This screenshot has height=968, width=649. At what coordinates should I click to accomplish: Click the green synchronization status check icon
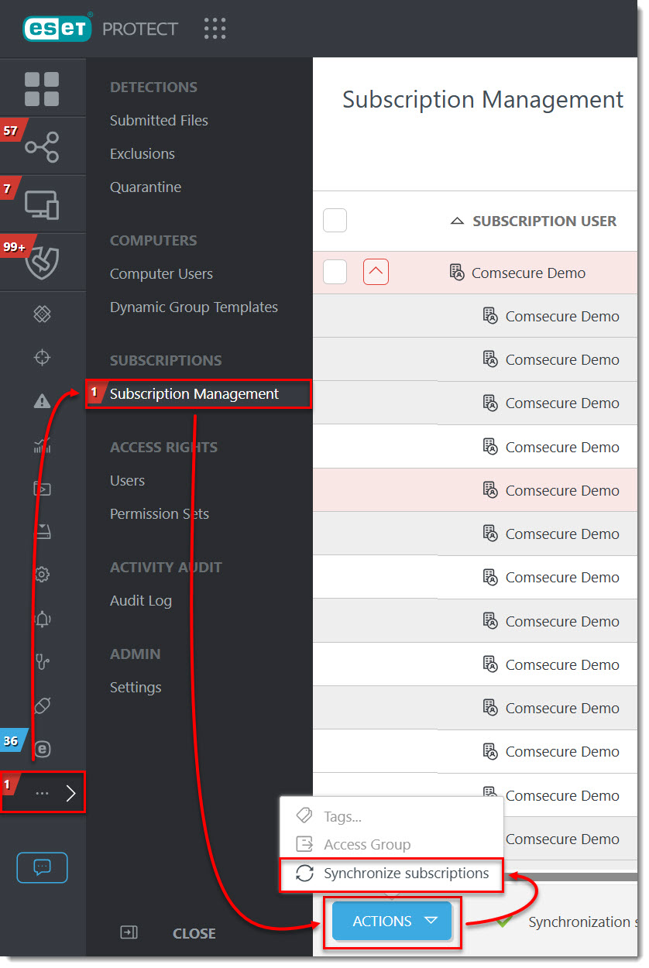point(505,922)
